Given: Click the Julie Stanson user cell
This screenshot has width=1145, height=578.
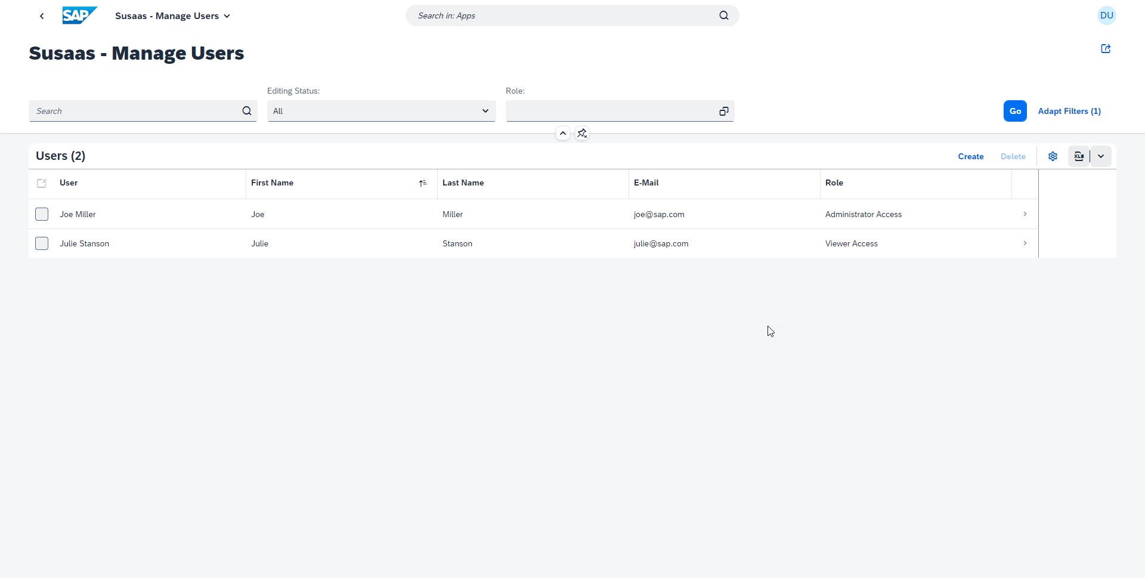Looking at the screenshot, I should coord(84,243).
